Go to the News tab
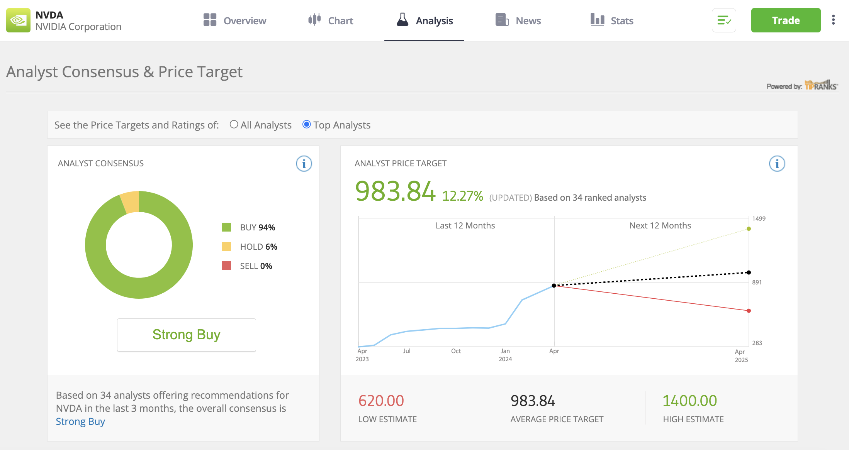Screen dimensions: 849x450 point(518,20)
